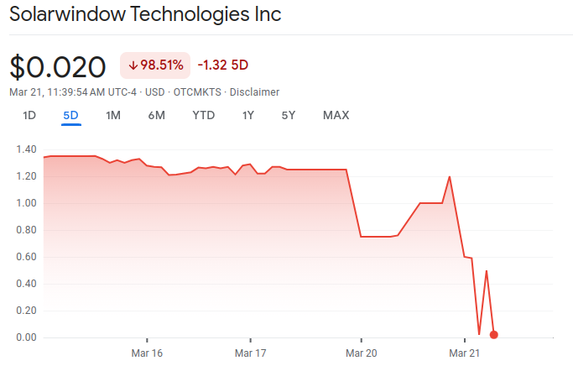View the 5Y price history
Image resolution: width=573 pixels, height=366 pixels.
point(288,115)
